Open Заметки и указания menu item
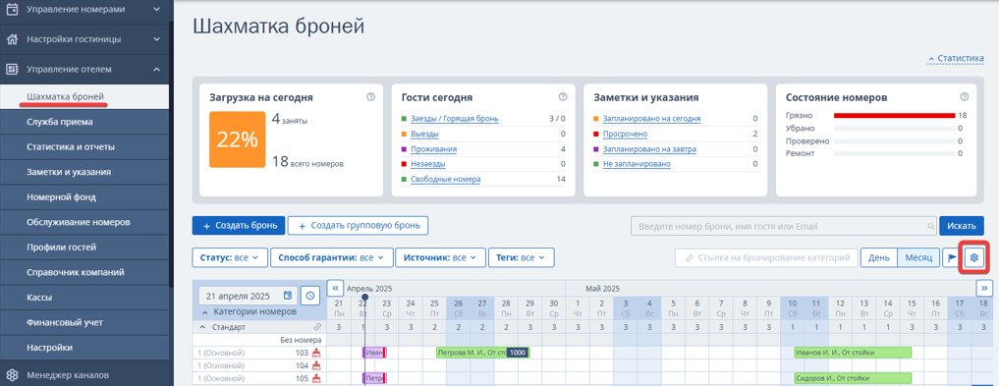999x386 pixels. [x=84, y=172]
